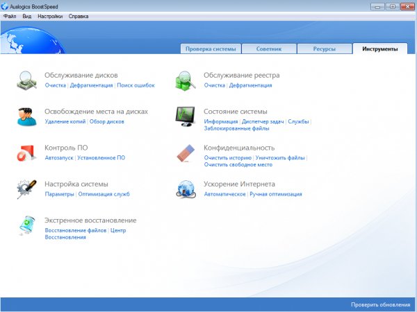Open the Вид menu
The width and height of the screenshot is (417, 312).
point(27,16)
